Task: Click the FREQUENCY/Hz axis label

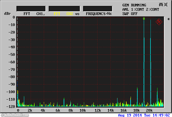Action: coord(99,14)
